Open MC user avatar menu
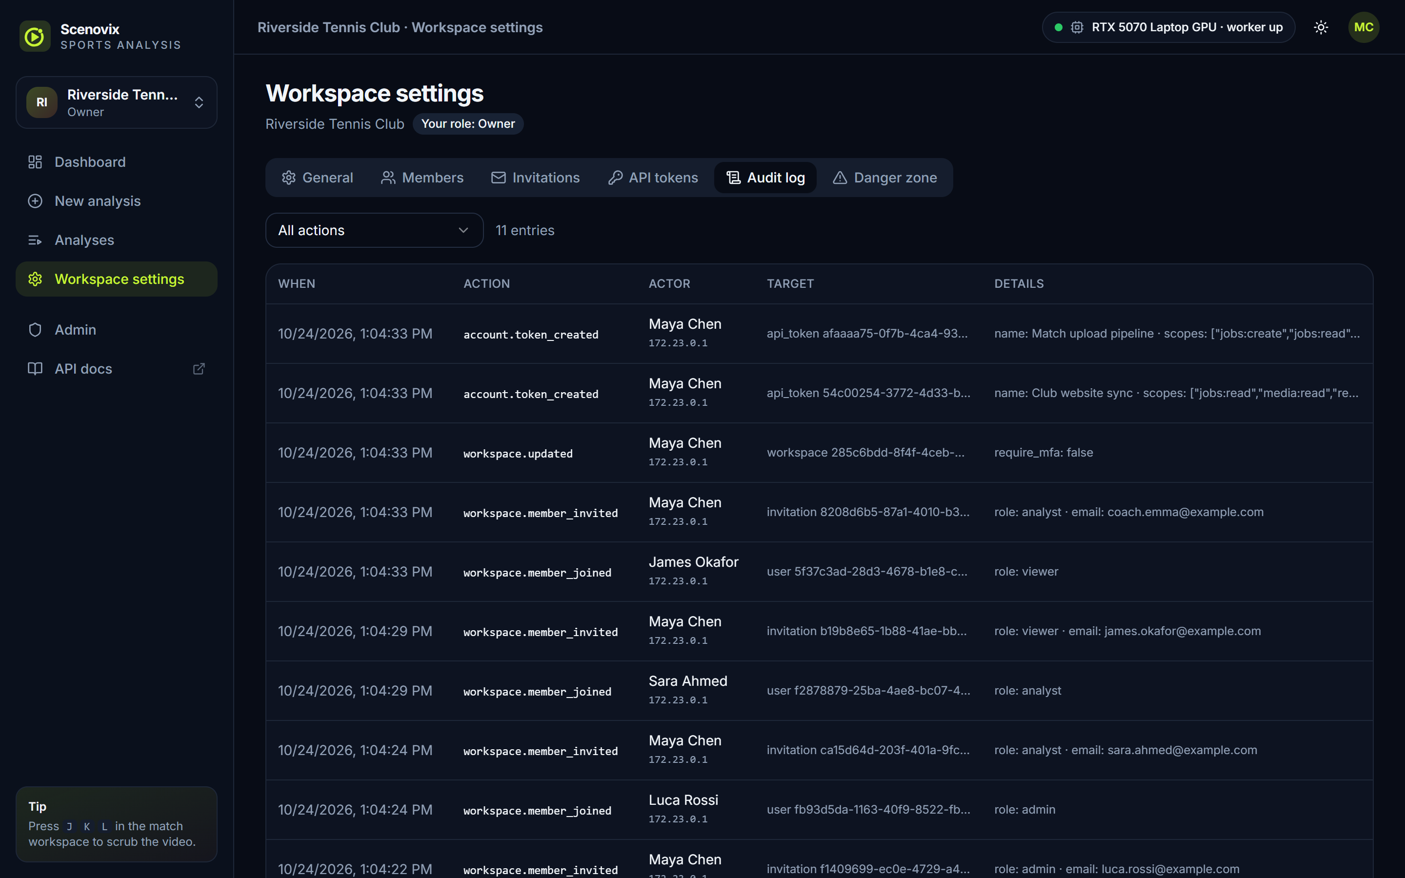 (x=1363, y=27)
